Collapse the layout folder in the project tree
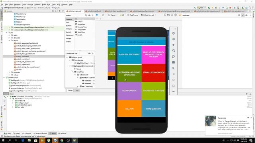The height and width of the screenshot is (143, 255). (9, 41)
